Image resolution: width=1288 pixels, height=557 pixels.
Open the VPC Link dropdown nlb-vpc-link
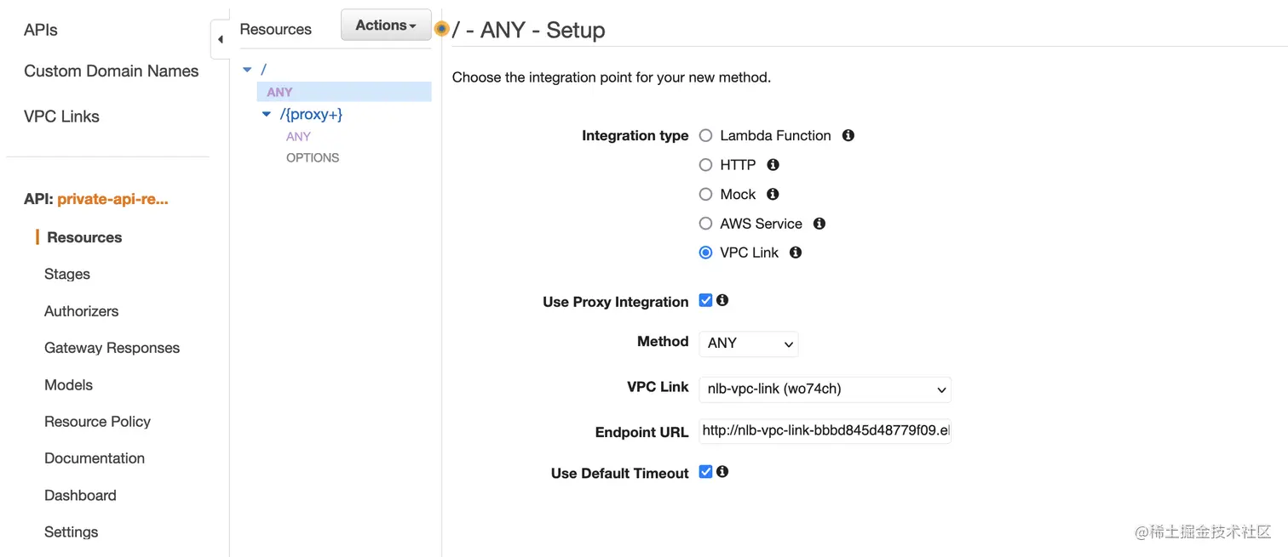824,389
